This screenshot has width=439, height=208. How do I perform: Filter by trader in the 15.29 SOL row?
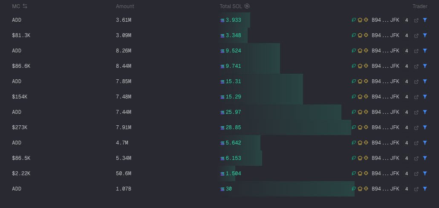(425, 97)
